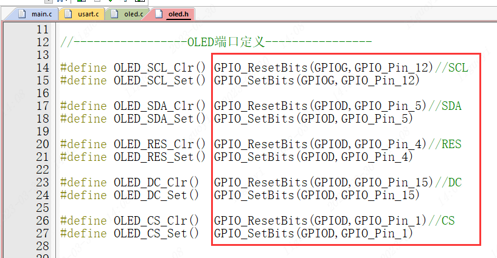Screen dimensions: 497x258
Task: Click the #define keyword on line 23
Action: (x=84, y=183)
